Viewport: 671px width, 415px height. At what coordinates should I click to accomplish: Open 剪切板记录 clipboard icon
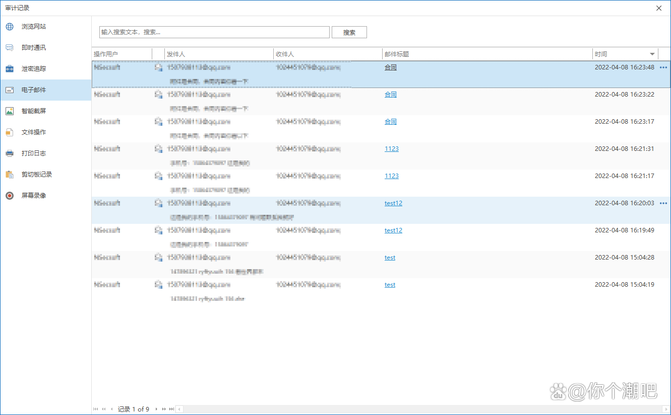pyautogui.click(x=10, y=175)
